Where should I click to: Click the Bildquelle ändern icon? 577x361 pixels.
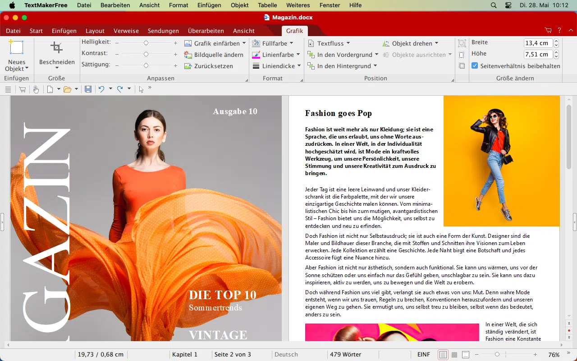point(188,55)
